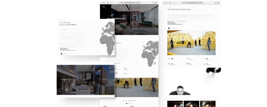Viewport: 267px width, 107px height.
Task: Click the round button on the left card
Action: coord(62,54)
